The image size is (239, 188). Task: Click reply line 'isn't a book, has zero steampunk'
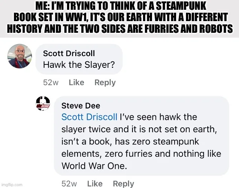point(130,142)
